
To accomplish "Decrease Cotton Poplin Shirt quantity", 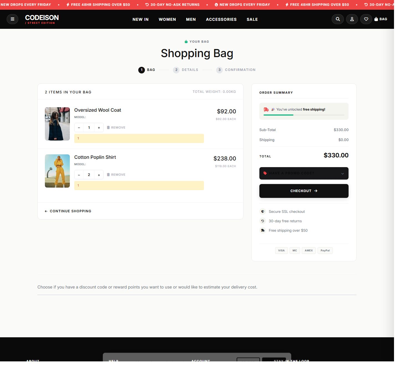I will point(79,175).
